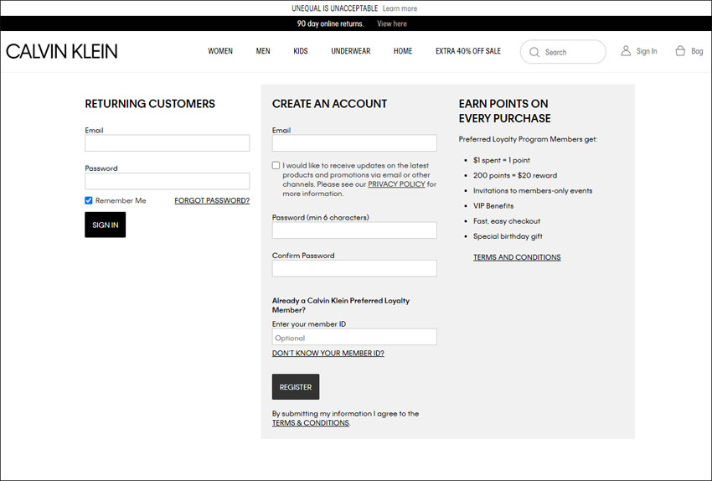Click View here returns link

[x=392, y=23]
